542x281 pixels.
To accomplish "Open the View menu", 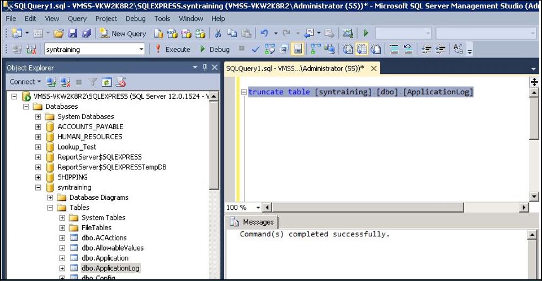I will pos(52,19).
